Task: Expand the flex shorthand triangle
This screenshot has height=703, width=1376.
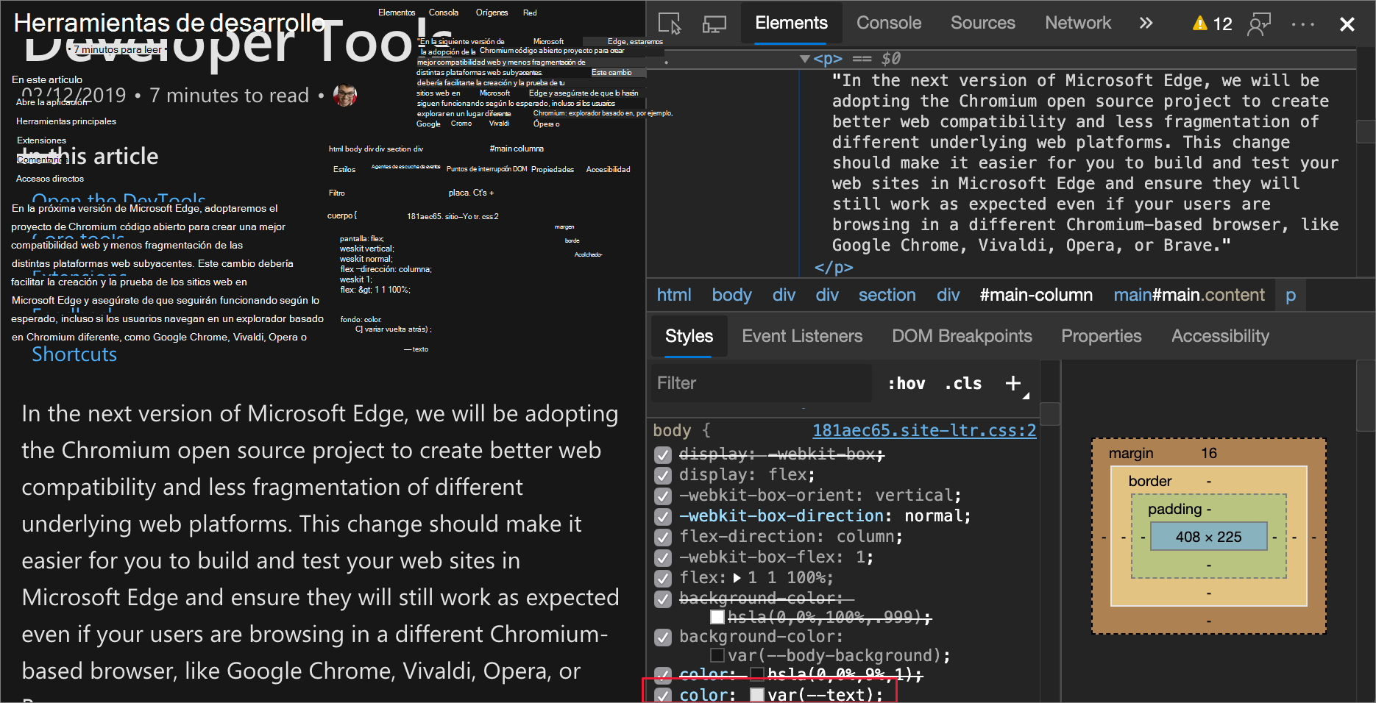Action: 737,578
